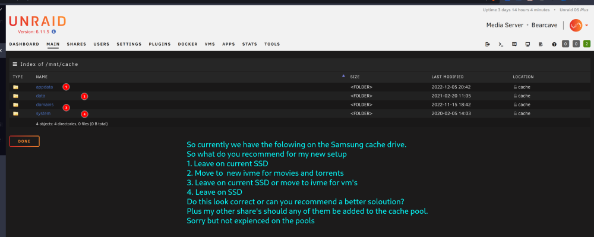Screen dimensions: 594x237
Task: Sort by Name using the arrow indicator
Action: click(343, 76)
